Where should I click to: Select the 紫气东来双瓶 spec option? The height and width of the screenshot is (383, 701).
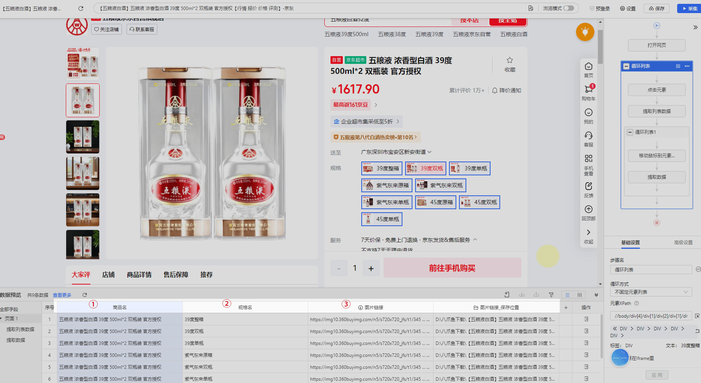[x=441, y=185]
